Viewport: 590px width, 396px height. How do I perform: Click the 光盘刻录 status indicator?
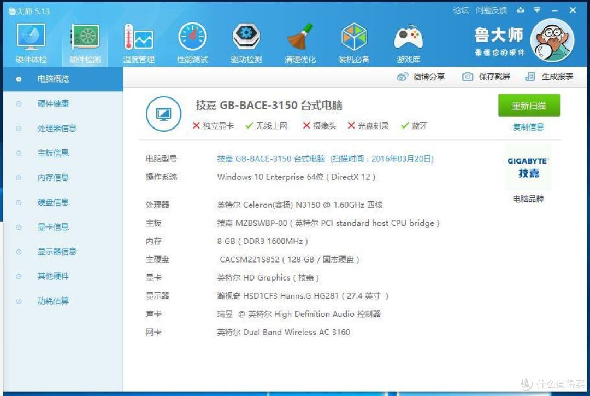[x=368, y=126]
